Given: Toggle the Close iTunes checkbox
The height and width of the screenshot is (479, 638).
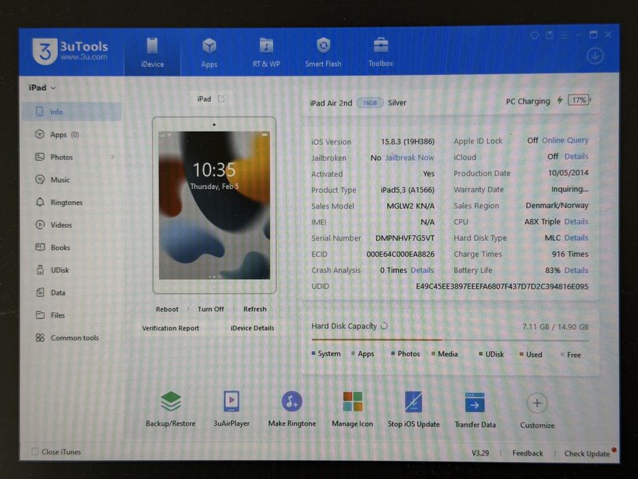Looking at the screenshot, I should [x=36, y=452].
